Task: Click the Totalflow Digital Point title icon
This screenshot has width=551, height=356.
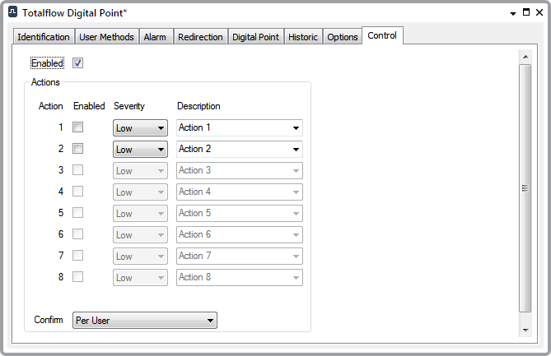Action: 12,12
